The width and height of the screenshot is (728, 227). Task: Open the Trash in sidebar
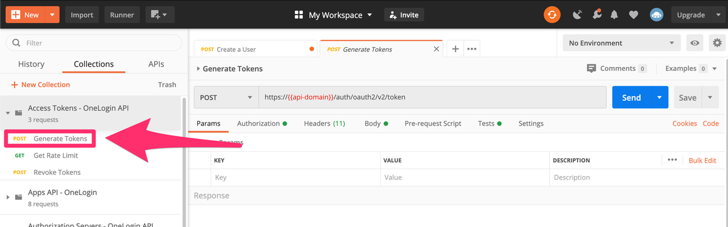[x=167, y=84]
